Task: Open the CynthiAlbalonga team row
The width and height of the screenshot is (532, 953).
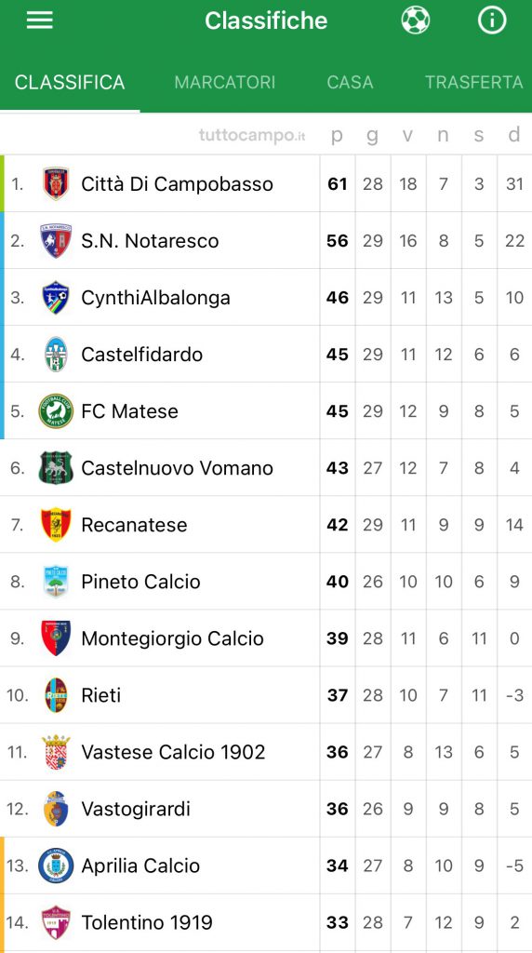Action: click(266, 297)
